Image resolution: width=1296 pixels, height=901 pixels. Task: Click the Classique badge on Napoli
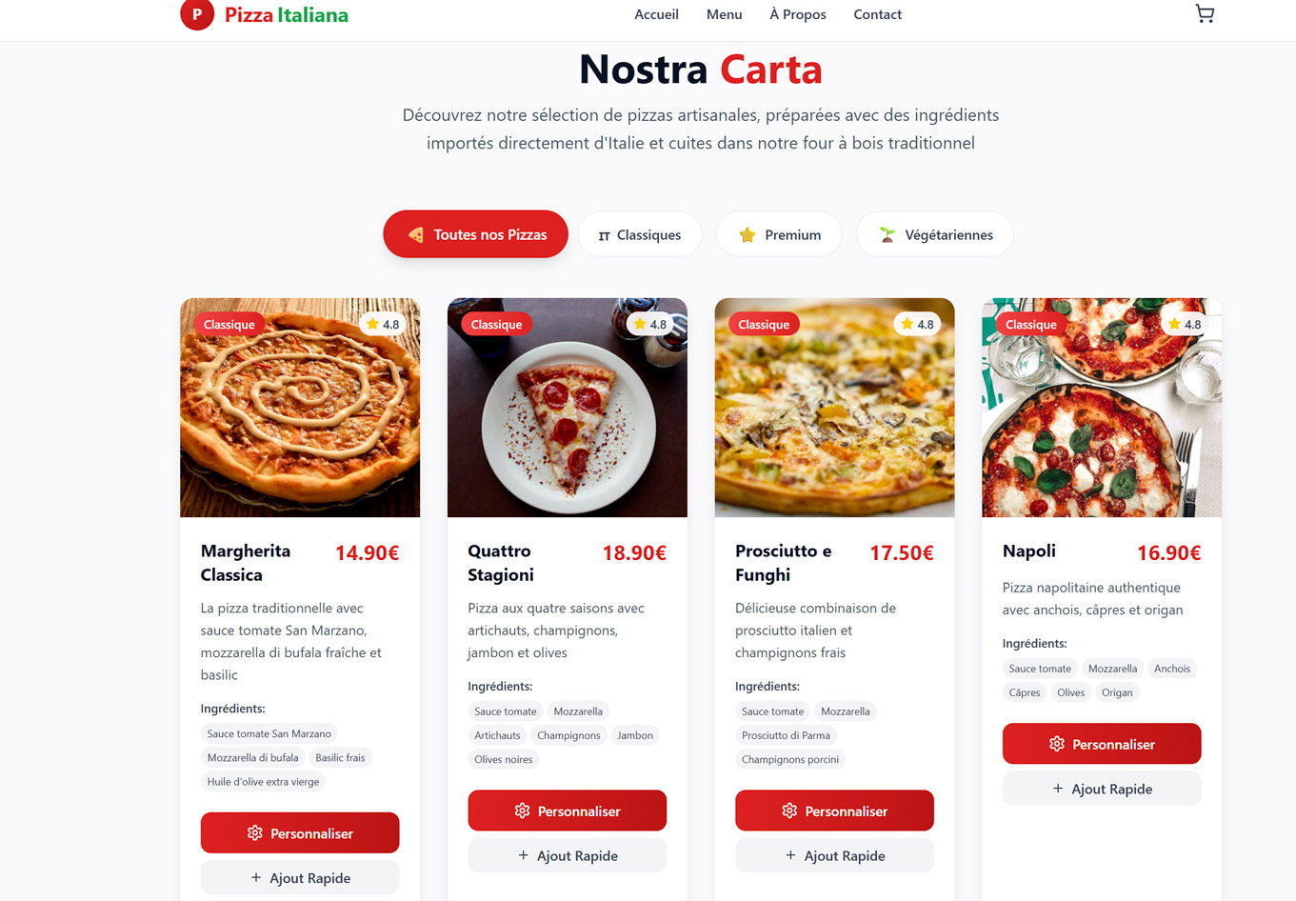click(1031, 325)
